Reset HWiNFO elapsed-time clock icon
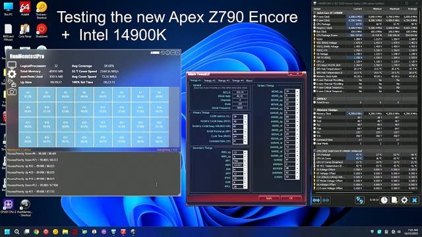 (384, 200)
